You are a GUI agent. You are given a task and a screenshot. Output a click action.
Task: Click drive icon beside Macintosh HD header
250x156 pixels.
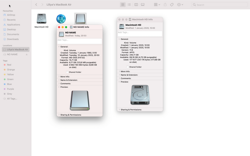click(122, 27)
